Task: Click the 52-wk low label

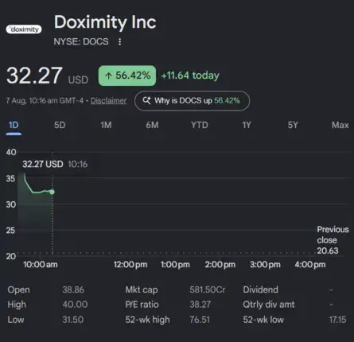Action: coord(263,320)
